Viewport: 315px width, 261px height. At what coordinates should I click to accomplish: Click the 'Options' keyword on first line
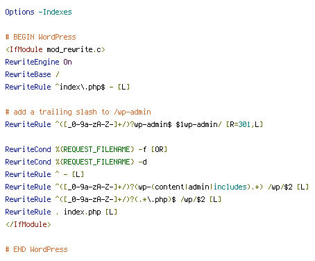pyautogui.click(x=19, y=12)
